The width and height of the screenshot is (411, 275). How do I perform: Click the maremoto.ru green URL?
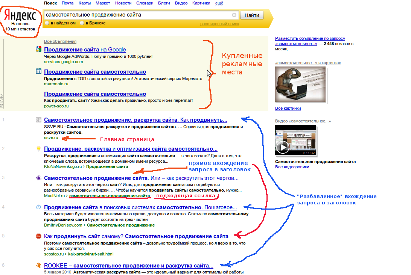click(56, 84)
